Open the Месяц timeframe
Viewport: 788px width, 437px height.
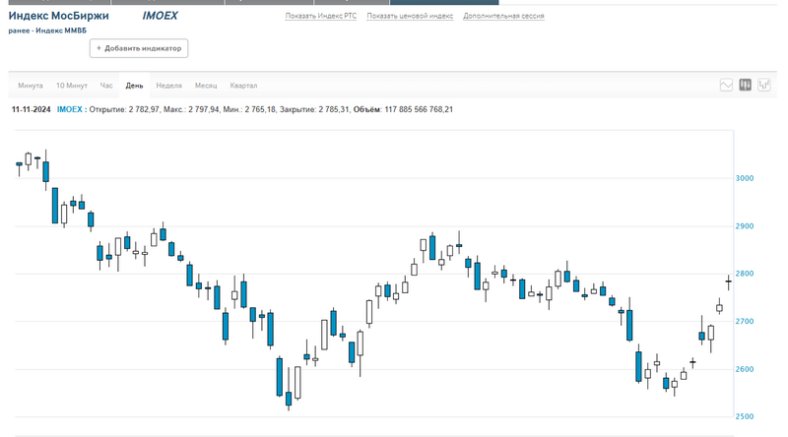206,86
